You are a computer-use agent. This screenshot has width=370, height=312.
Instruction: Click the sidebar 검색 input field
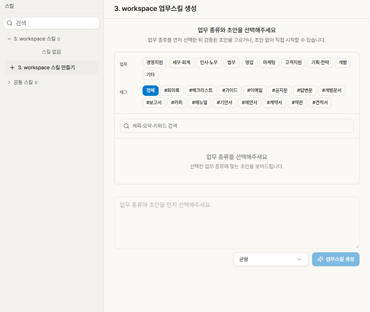[51, 23]
